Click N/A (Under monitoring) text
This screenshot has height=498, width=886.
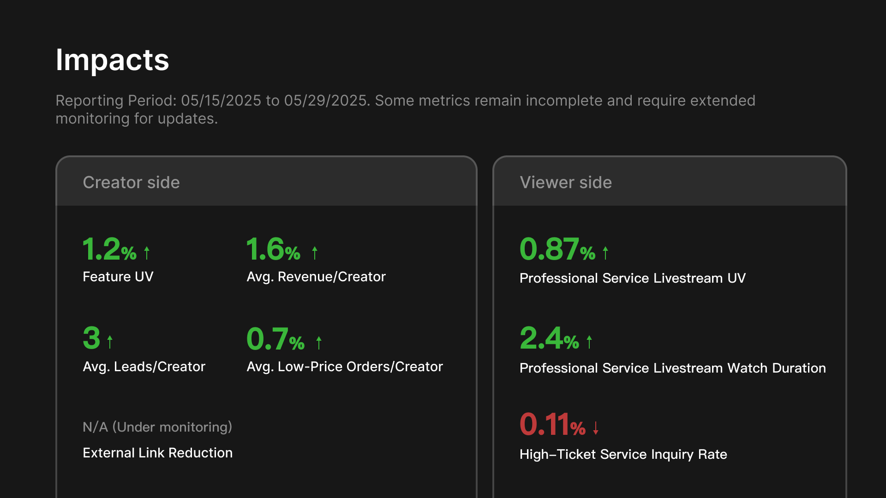[157, 427]
